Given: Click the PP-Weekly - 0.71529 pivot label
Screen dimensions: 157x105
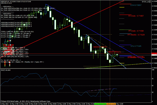Looking at the screenshot, I should 136,35.
